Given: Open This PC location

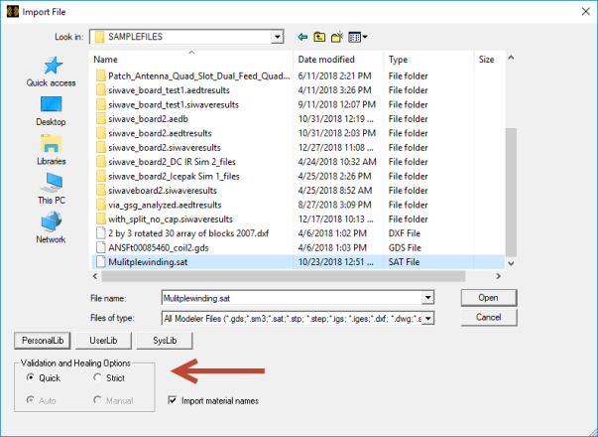Looking at the screenshot, I should (52, 189).
